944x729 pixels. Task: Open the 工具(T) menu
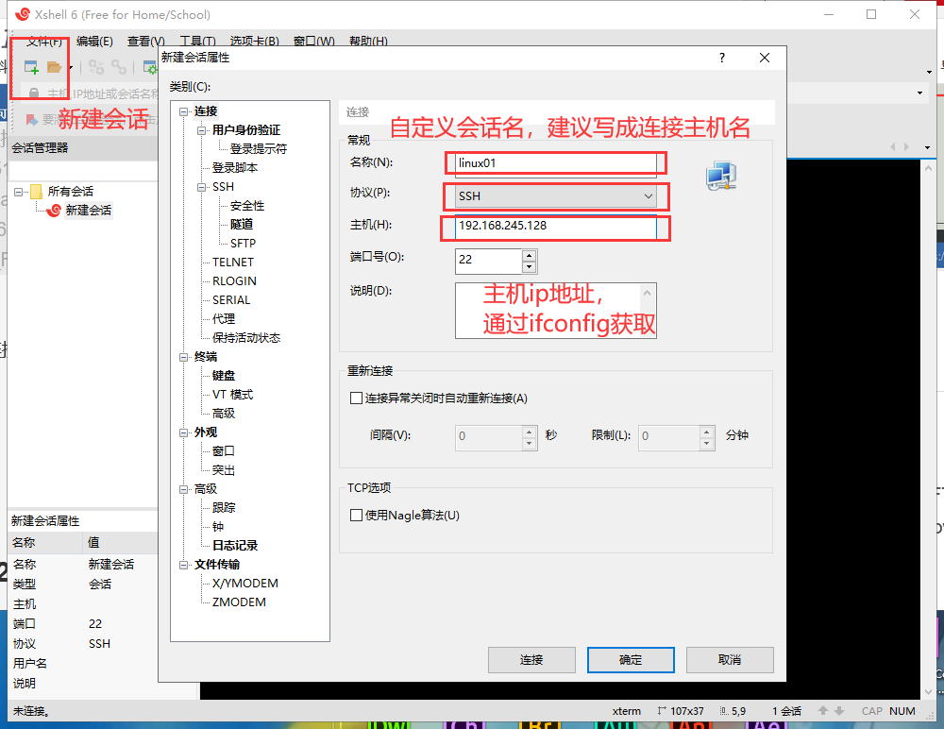[197, 41]
